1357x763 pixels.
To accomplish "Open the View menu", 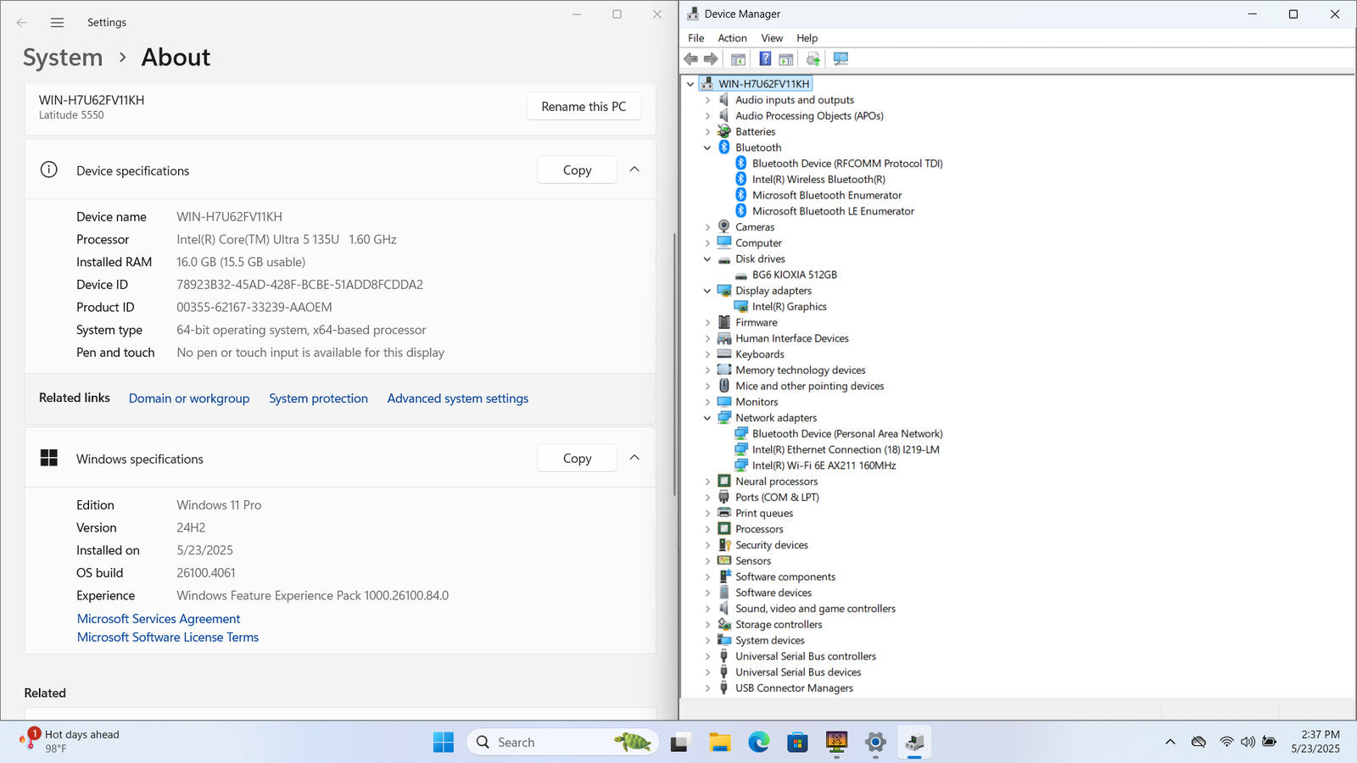I will click(x=772, y=38).
